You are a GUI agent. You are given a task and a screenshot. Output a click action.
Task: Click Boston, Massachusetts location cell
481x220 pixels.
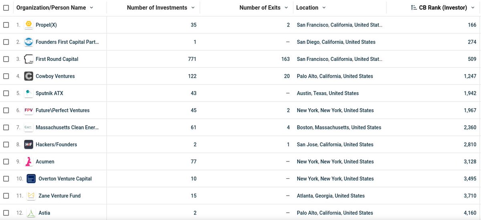339,127
